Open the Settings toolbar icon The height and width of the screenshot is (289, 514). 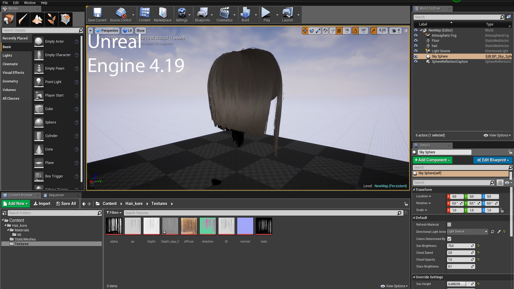tap(182, 15)
